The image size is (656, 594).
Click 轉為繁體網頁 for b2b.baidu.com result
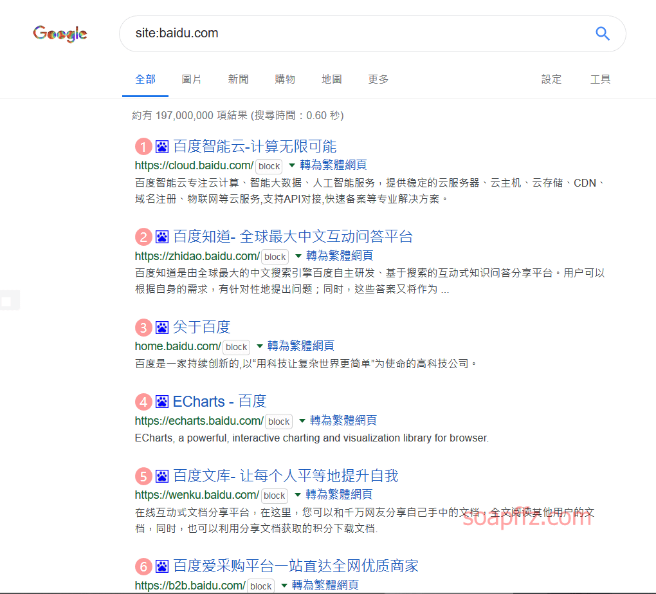325,585
